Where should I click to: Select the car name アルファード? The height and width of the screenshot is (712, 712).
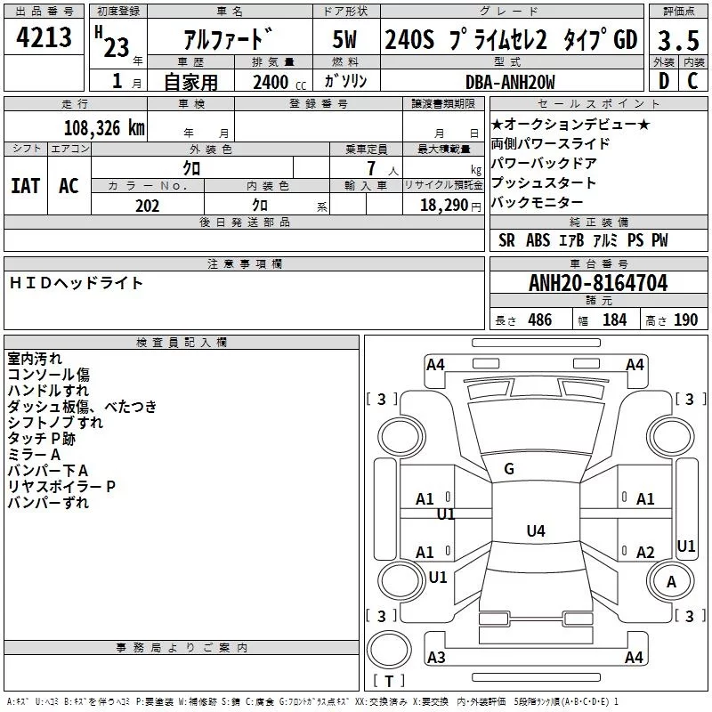click(x=229, y=38)
